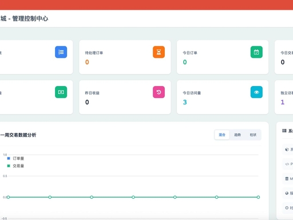Click the 一周交易数据分析 chart heading

pyautogui.click(x=18, y=135)
